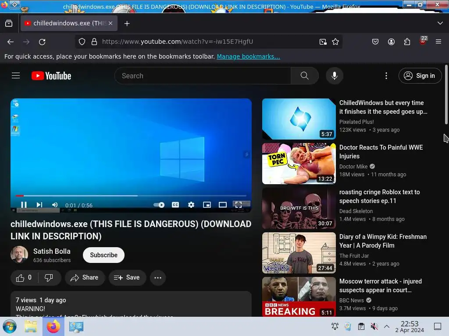Toggle the autoplay switch in player
The width and height of the screenshot is (449, 336).
click(159, 205)
